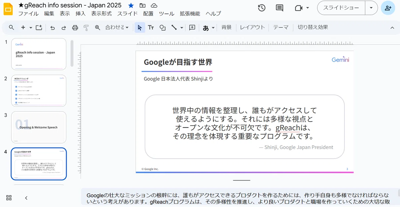This screenshot has height=207, width=400.
Task: Open the Google Slides home icon
Action: pos(8,9)
